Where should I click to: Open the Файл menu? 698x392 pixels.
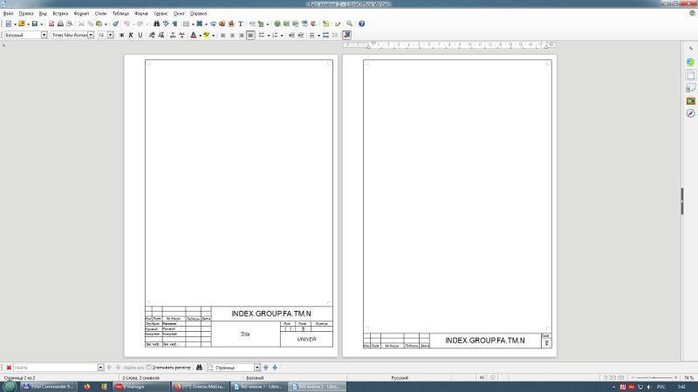click(x=8, y=13)
